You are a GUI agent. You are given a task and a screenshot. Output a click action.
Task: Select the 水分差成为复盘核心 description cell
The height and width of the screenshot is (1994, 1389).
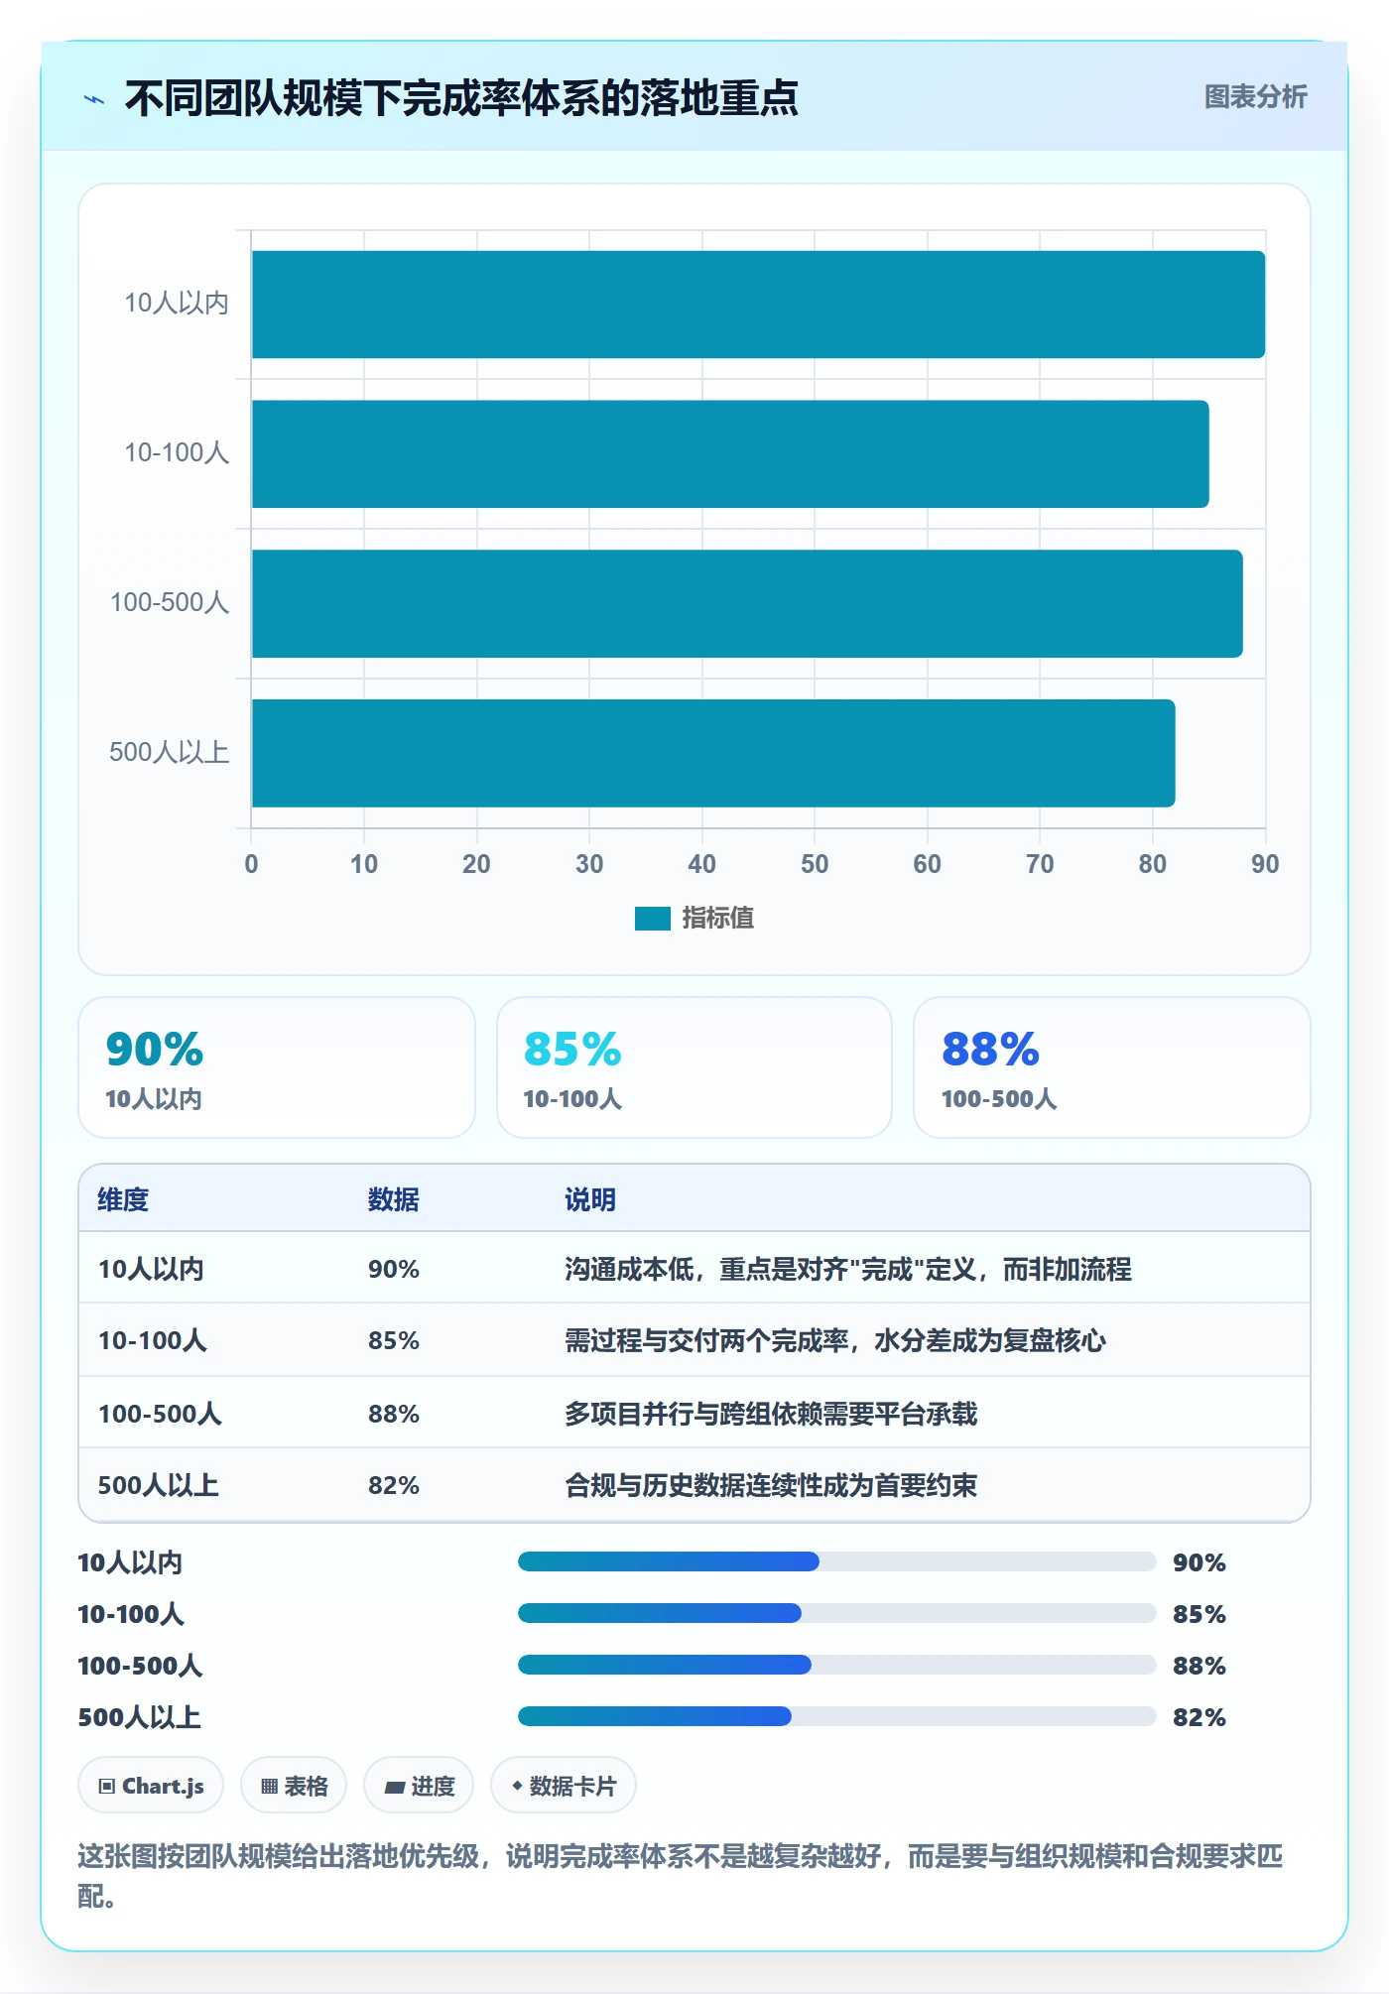point(835,1340)
